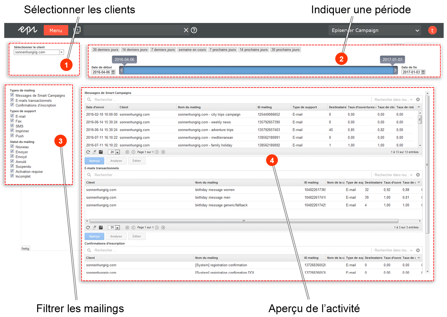Toggle the Push support type checkbox
The image size is (447, 317).
pyautogui.click(x=12, y=136)
